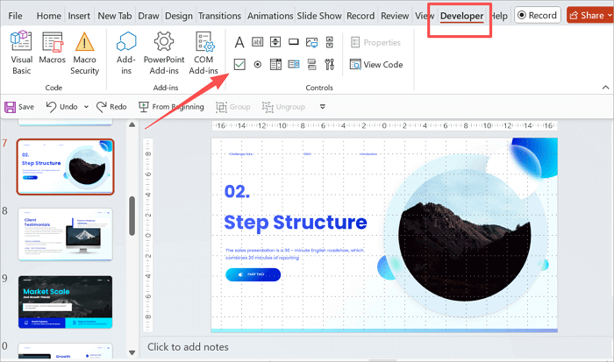Screen dimensions: 614x362
Task: Select slide 8 Client Testimonials thumbnail
Action: tap(66, 234)
